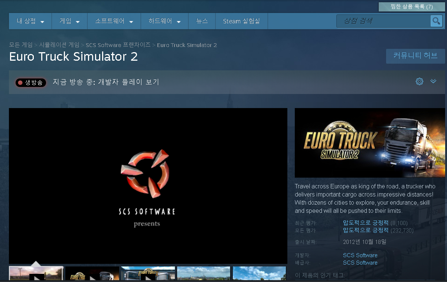Select the second thumbnail with the Euro Truck logo
The image size is (447, 282).
pyautogui.click(x=92, y=273)
